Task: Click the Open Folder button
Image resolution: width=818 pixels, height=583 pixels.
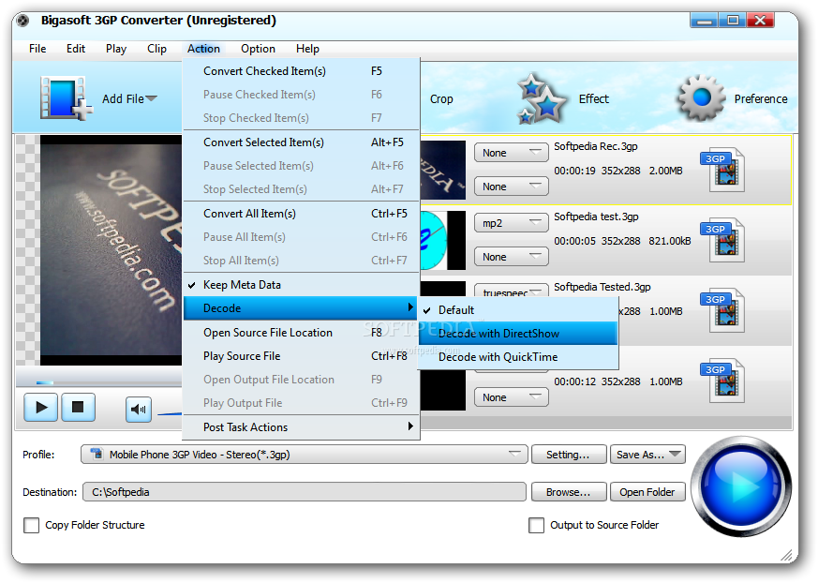Action: [647, 492]
